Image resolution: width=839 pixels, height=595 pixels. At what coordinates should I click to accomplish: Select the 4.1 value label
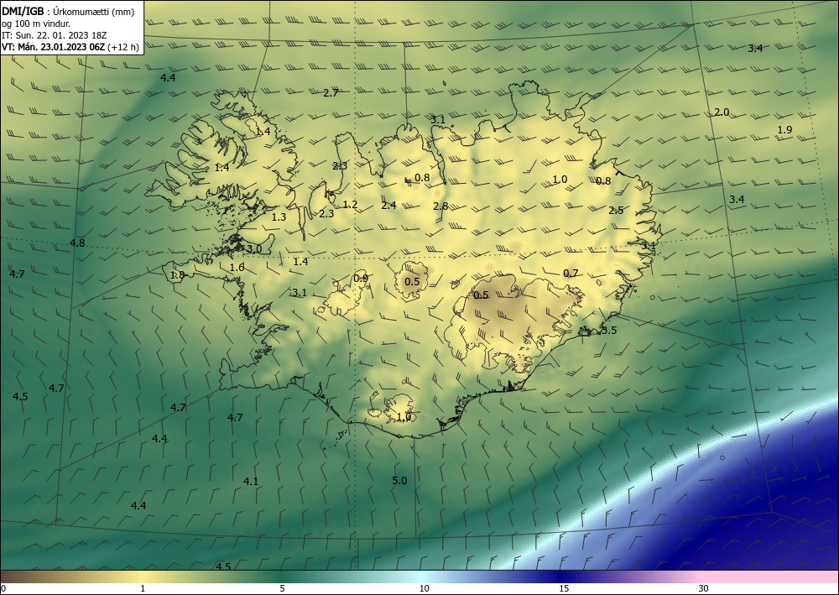click(x=251, y=481)
